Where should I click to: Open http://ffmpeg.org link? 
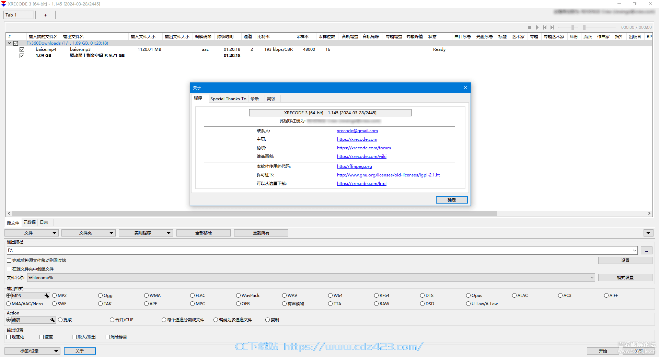[x=355, y=166]
